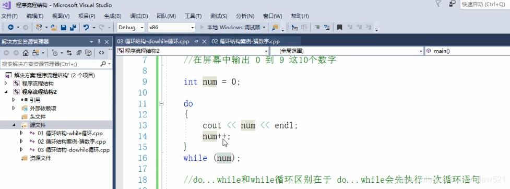
Task: Open the 分析(N) menu
Action: point(245,16)
